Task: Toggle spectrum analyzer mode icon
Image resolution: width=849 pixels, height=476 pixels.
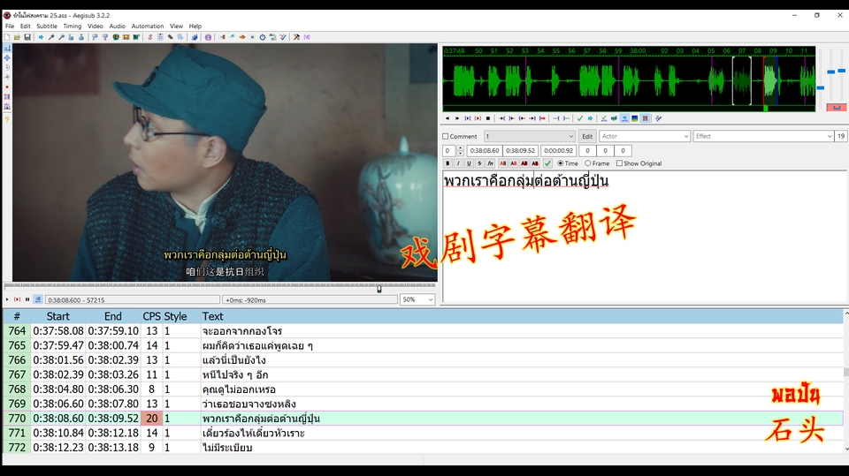Action: 635,118
